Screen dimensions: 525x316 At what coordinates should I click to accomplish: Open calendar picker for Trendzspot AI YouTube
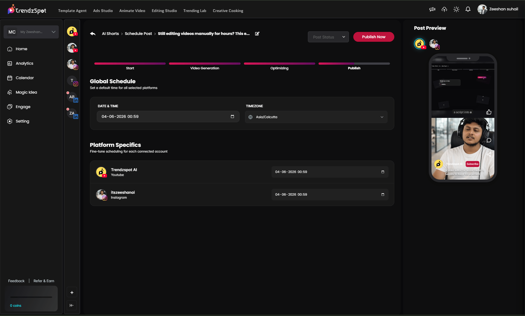tap(383, 172)
